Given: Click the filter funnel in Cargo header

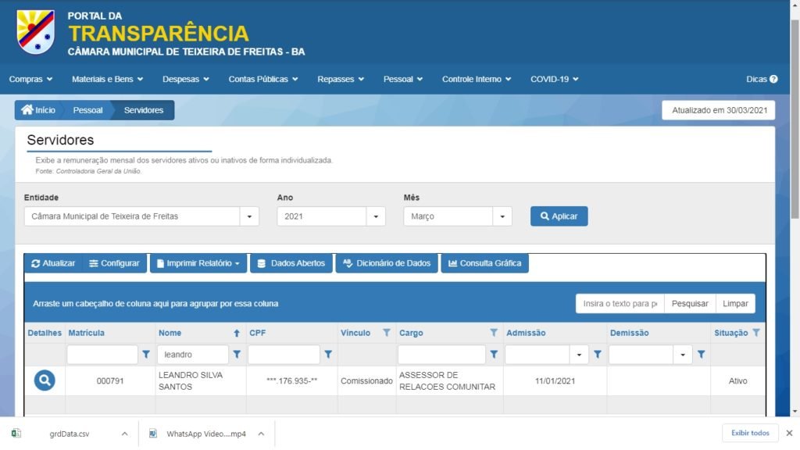Looking at the screenshot, I should pyautogui.click(x=494, y=333).
